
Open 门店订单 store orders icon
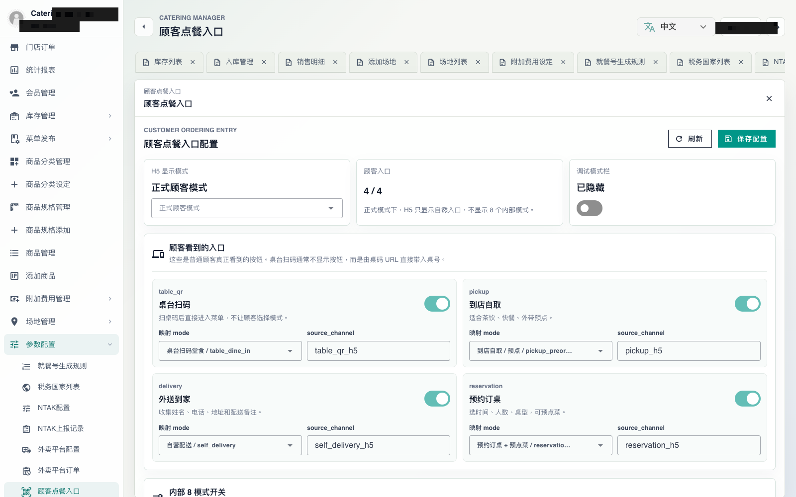click(x=14, y=47)
